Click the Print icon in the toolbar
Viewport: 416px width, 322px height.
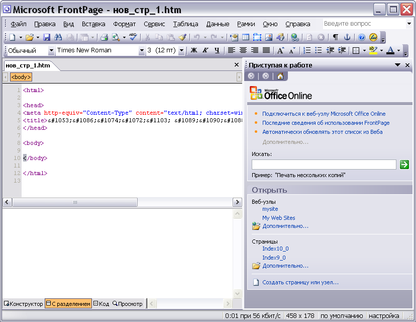click(x=104, y=37)
